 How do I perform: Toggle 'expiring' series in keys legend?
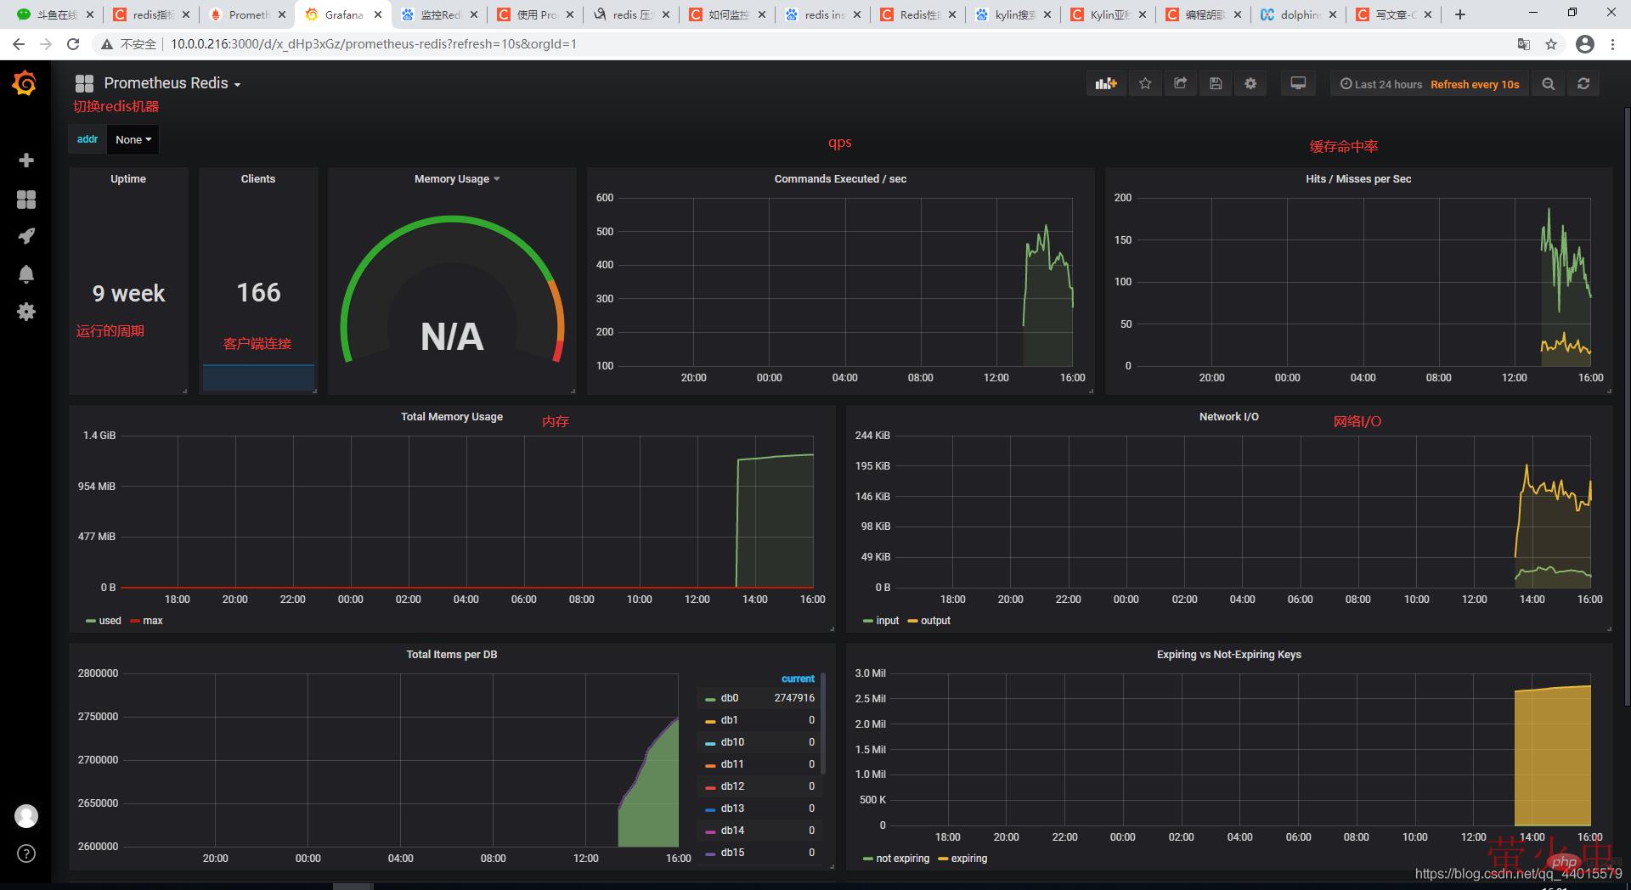click(x=968, y=859)
